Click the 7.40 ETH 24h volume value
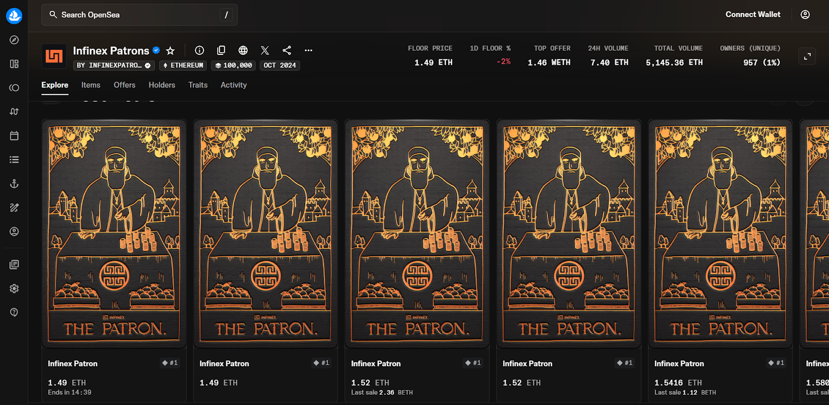 (x=609, y=63)
